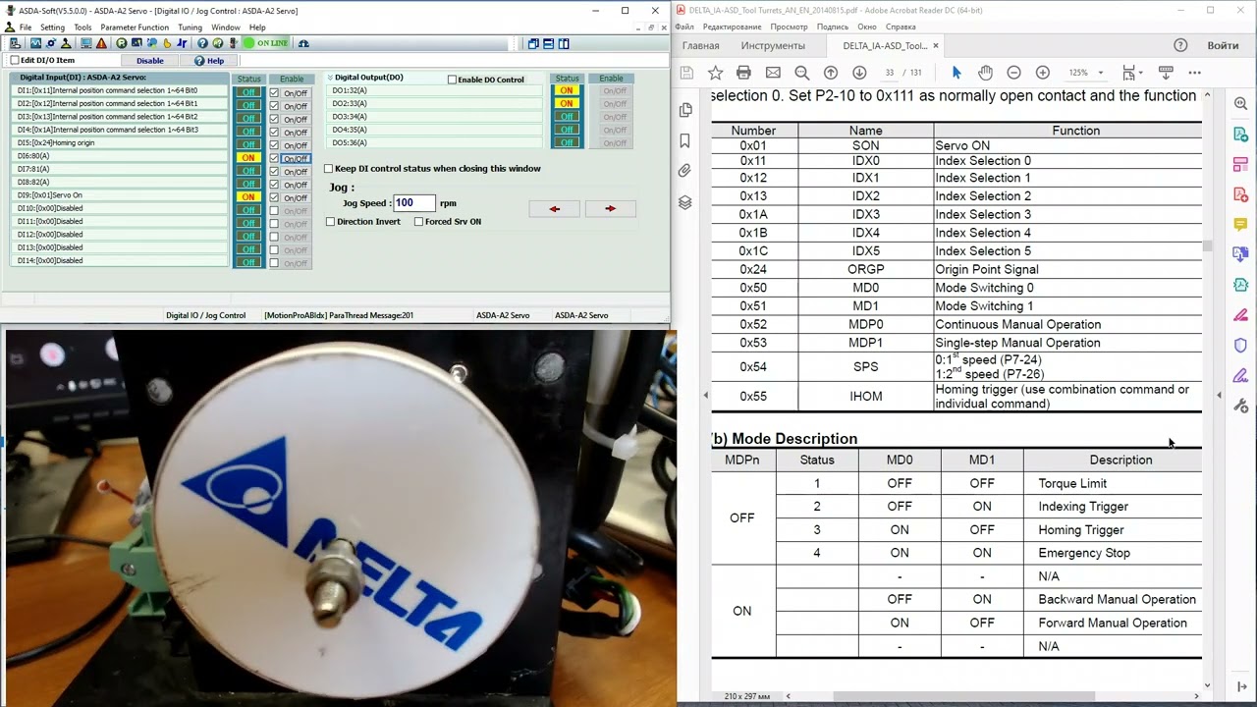1257x707 pixels.
Task: Open page thumbnails panel in Acrobat sidebar
Action: 685,110
